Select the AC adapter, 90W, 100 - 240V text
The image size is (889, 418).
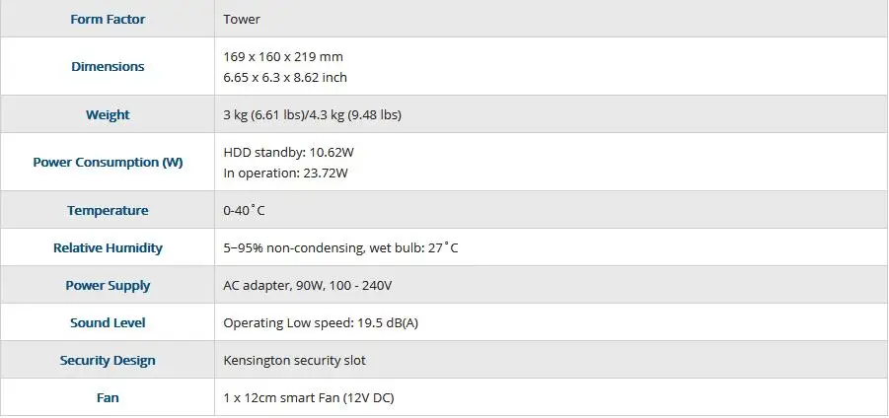point(307,286)
